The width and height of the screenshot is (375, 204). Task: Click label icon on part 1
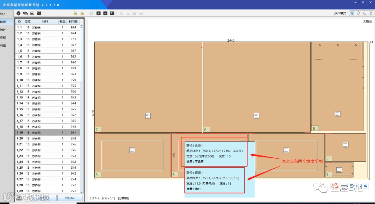click(339, 170)
